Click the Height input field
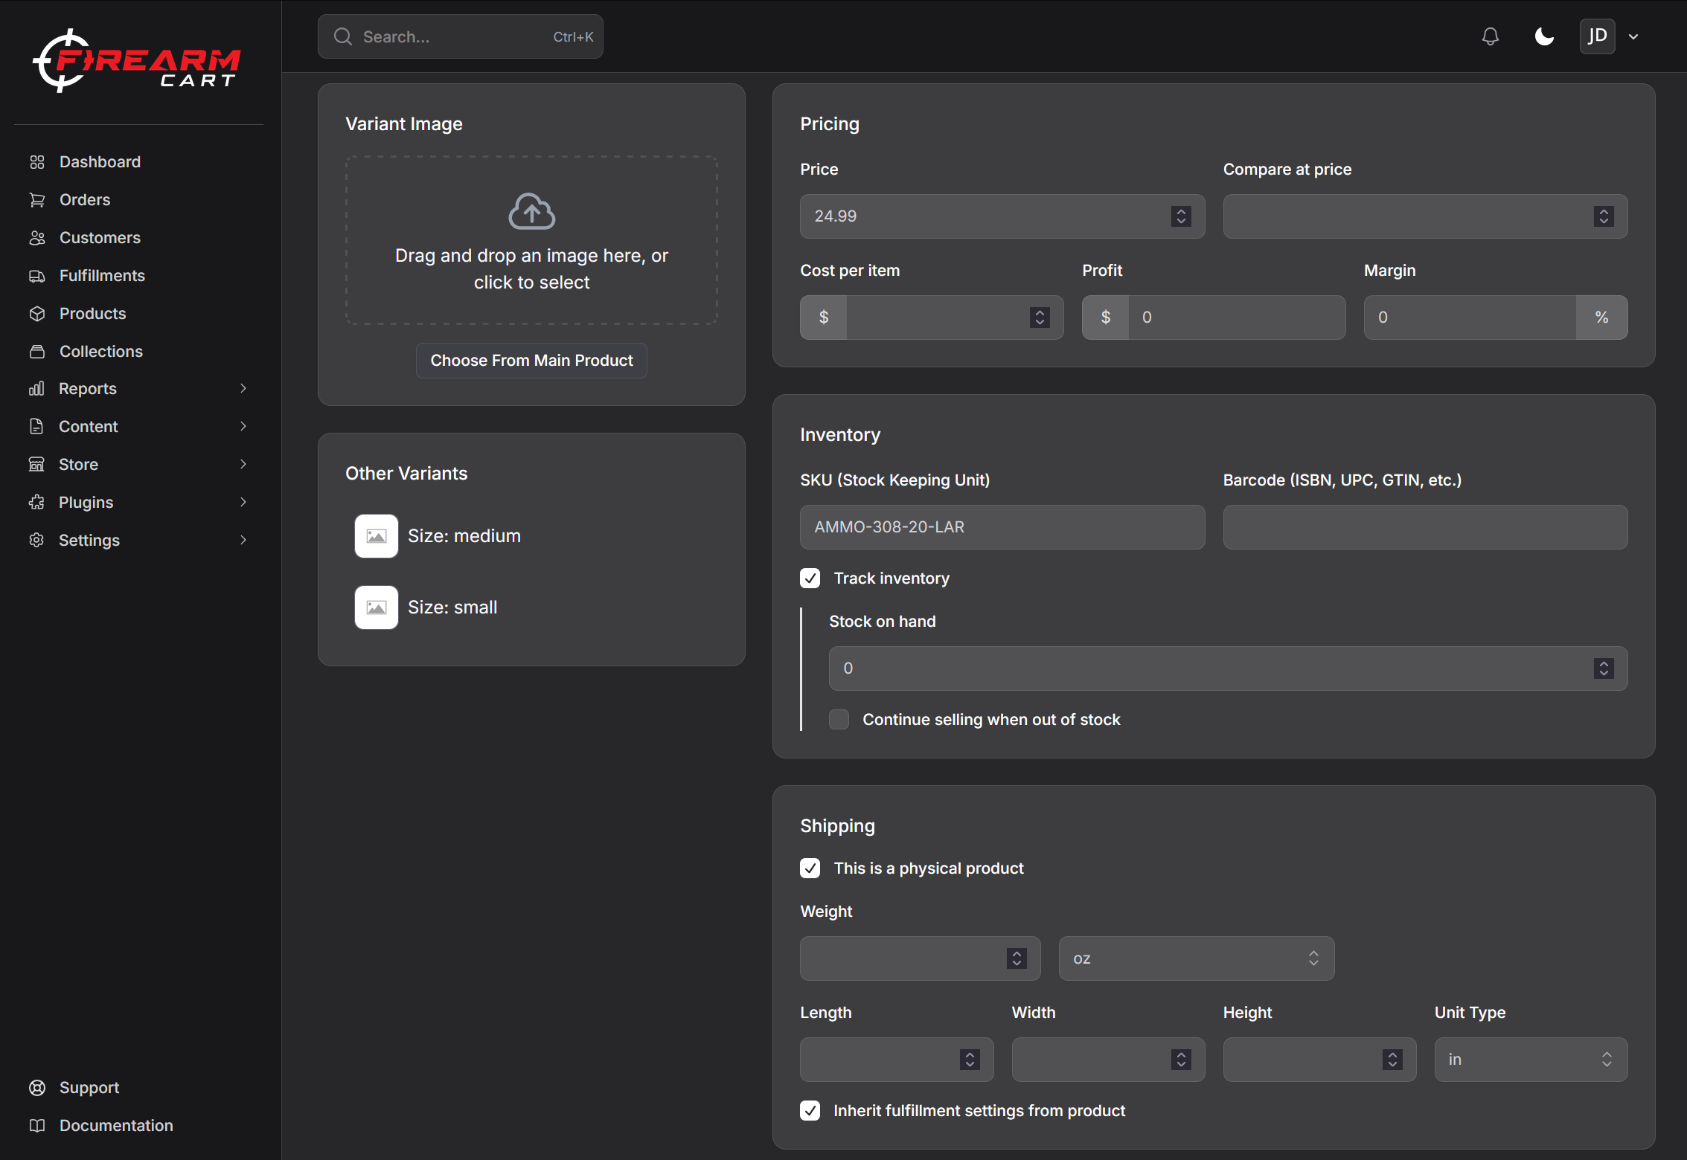This screenshot has width=1687, height=1160. click(1319, 1060)
